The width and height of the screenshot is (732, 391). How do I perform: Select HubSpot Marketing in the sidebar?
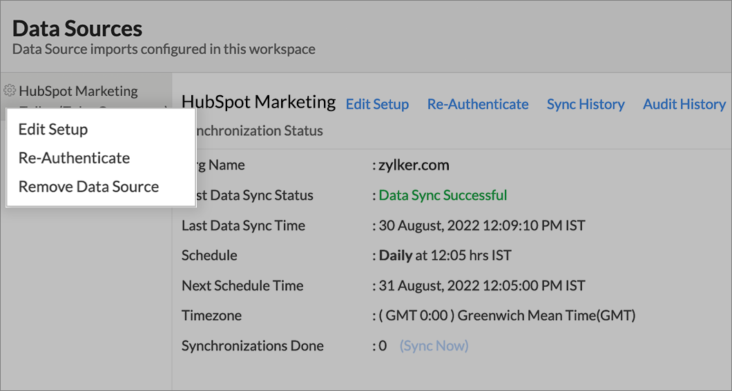click(79, 91)
